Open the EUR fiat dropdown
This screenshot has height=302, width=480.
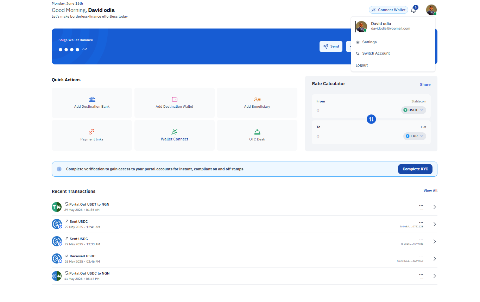click(415, 136)
